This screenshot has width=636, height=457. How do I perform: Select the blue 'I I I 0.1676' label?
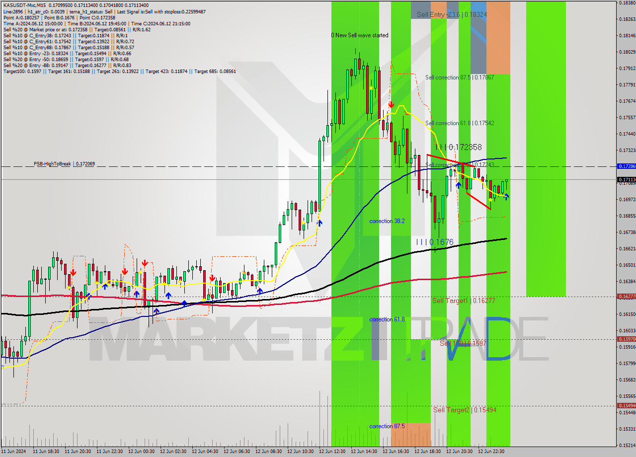pyautogui.click(x=435, y=242)
